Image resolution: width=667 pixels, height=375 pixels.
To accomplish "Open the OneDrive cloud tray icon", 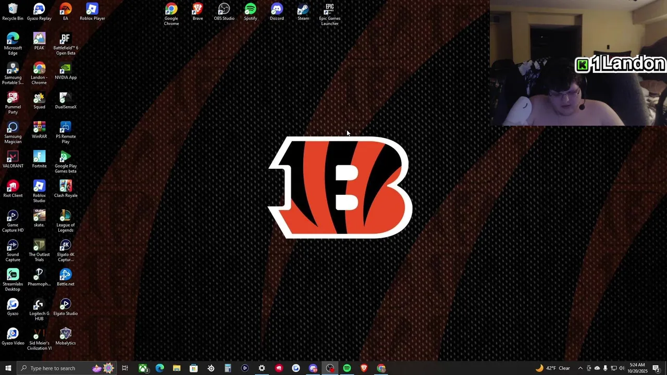I will click(x=597, y=368).
